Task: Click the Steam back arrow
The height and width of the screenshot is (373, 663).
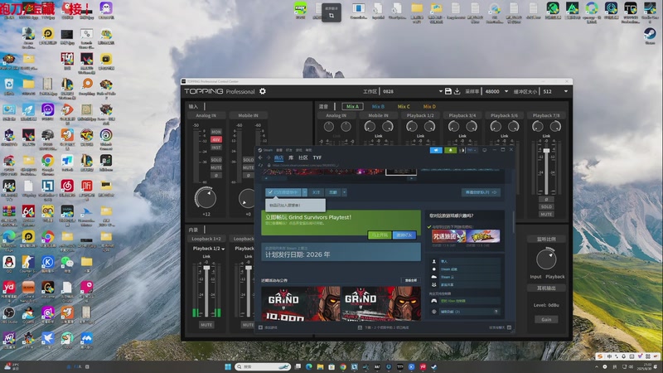Action: [260, 157]
